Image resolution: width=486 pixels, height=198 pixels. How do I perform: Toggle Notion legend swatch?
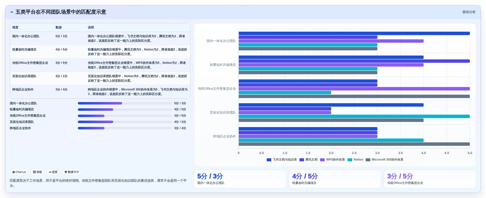(350, 160)
